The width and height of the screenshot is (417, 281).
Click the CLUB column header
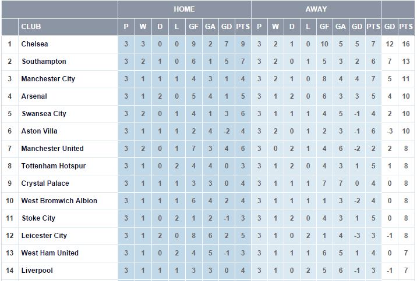(31, 27)
